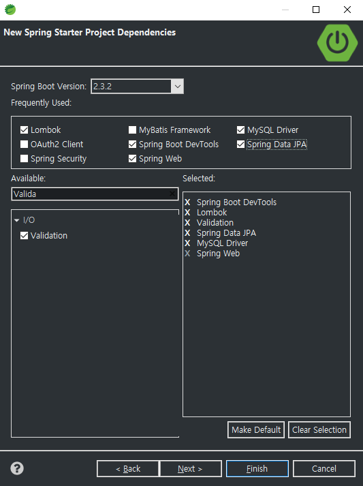Clear the Available search field text
The width and height of the screenshot is (363, 486).
click(x=172, y=194)
